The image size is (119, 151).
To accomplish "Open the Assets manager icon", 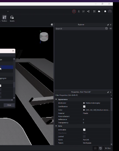I will (12, 17).
